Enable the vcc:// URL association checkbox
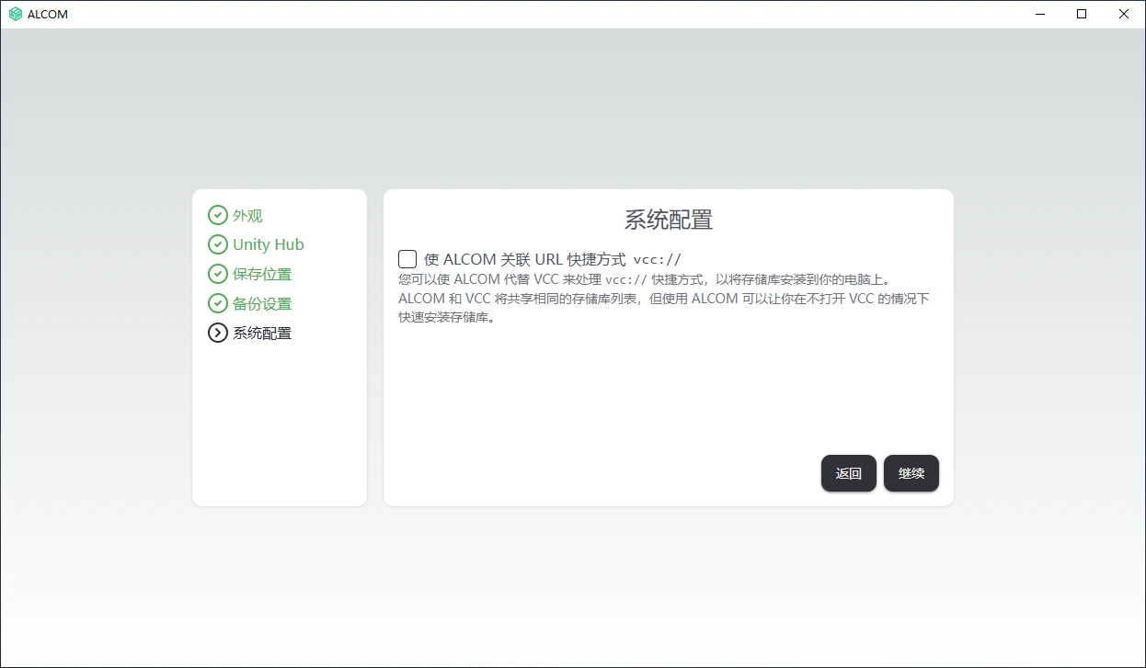Viewport: 1146px width, 668px height. click(x=407, y=258)
